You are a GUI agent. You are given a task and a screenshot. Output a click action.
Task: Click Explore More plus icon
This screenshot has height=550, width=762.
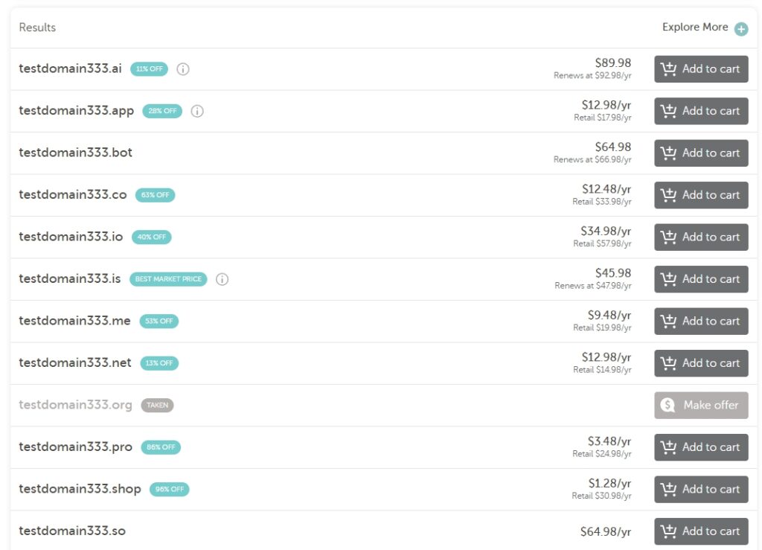point(741,29)
